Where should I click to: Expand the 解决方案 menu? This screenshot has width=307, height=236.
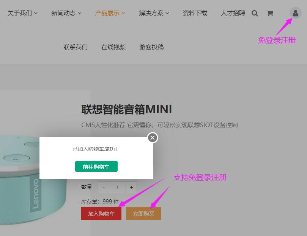point(154,13)
